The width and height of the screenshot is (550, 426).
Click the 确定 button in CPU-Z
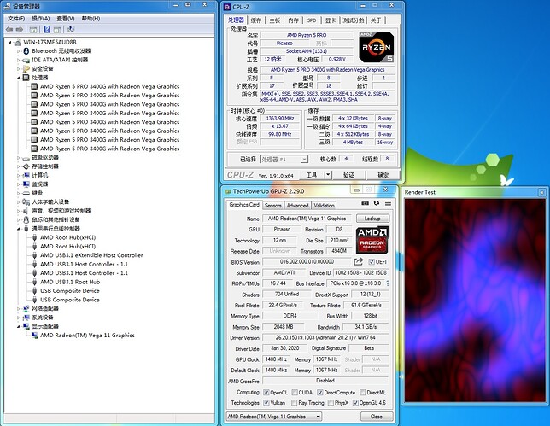[383, 175]
